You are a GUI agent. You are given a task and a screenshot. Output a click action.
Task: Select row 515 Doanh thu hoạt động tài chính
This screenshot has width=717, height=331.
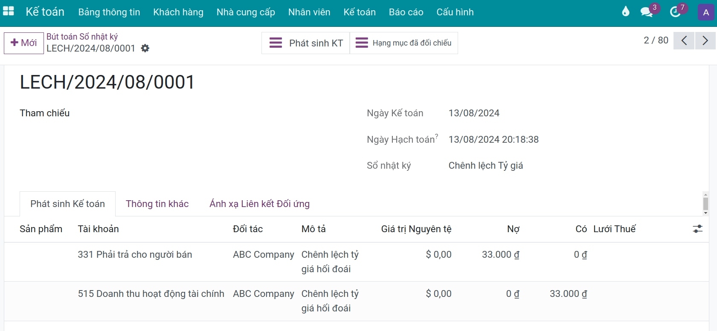357,301
